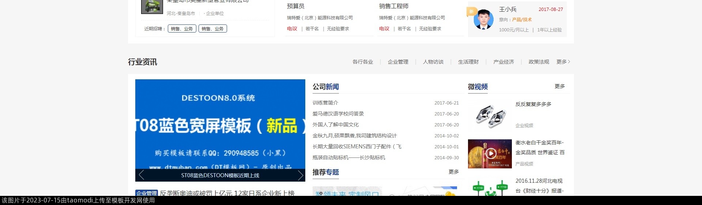
Task: Open the company logo thumbnail at top left
Action: click(x=152, y=7)
